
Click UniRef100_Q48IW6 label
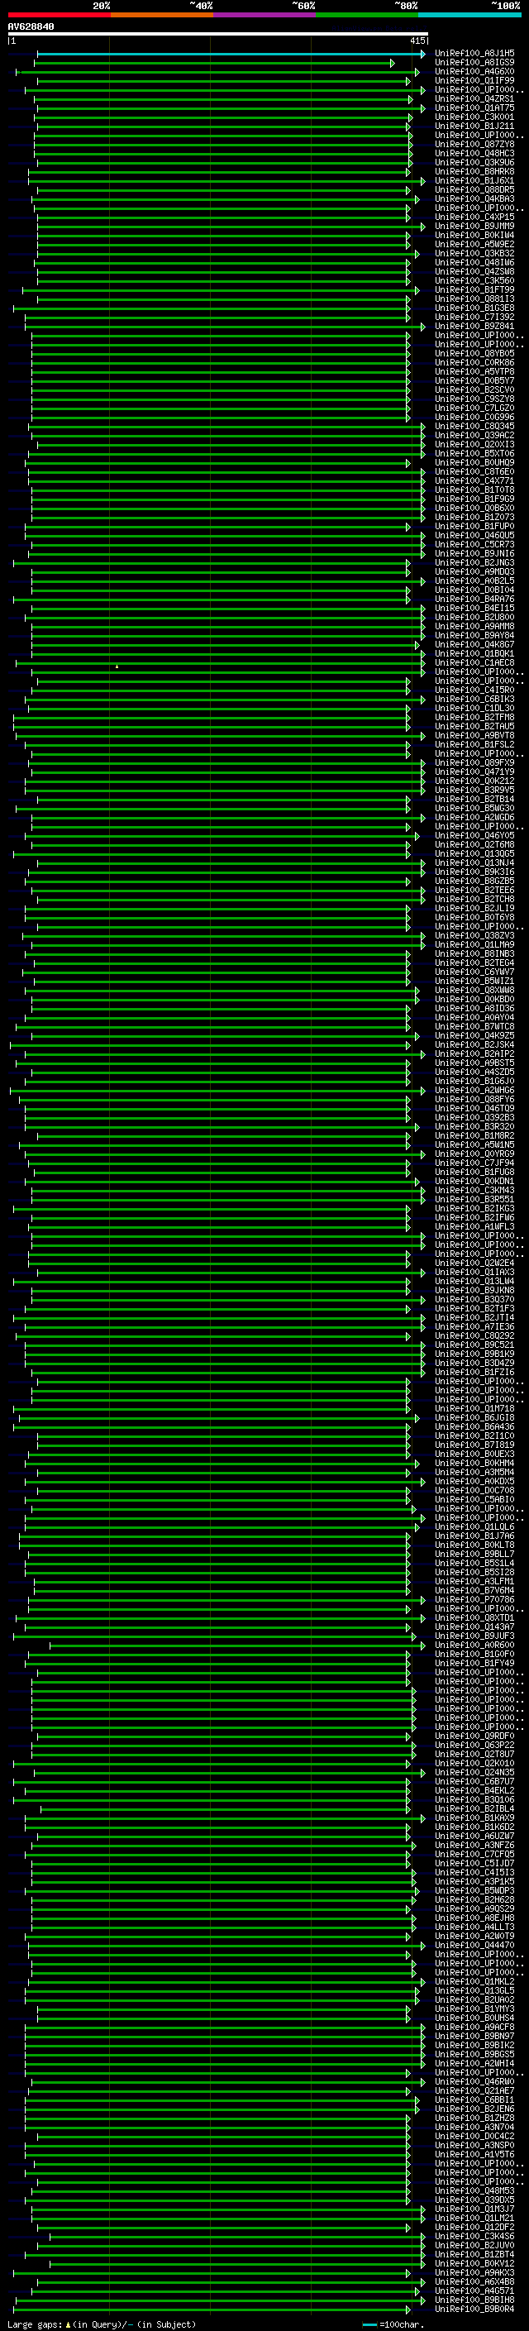click(x=474, y=261)
